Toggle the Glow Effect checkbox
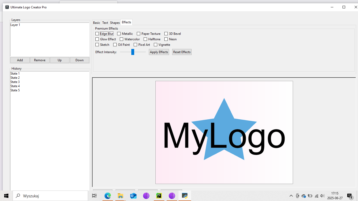 pos(97,39)
